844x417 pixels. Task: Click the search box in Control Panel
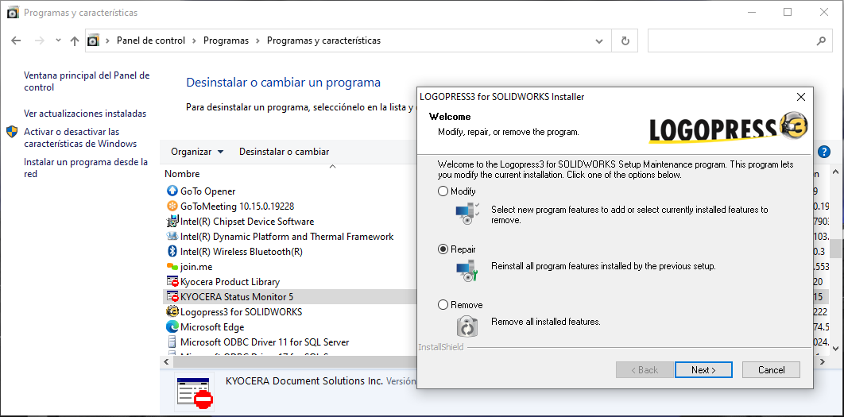730,41
